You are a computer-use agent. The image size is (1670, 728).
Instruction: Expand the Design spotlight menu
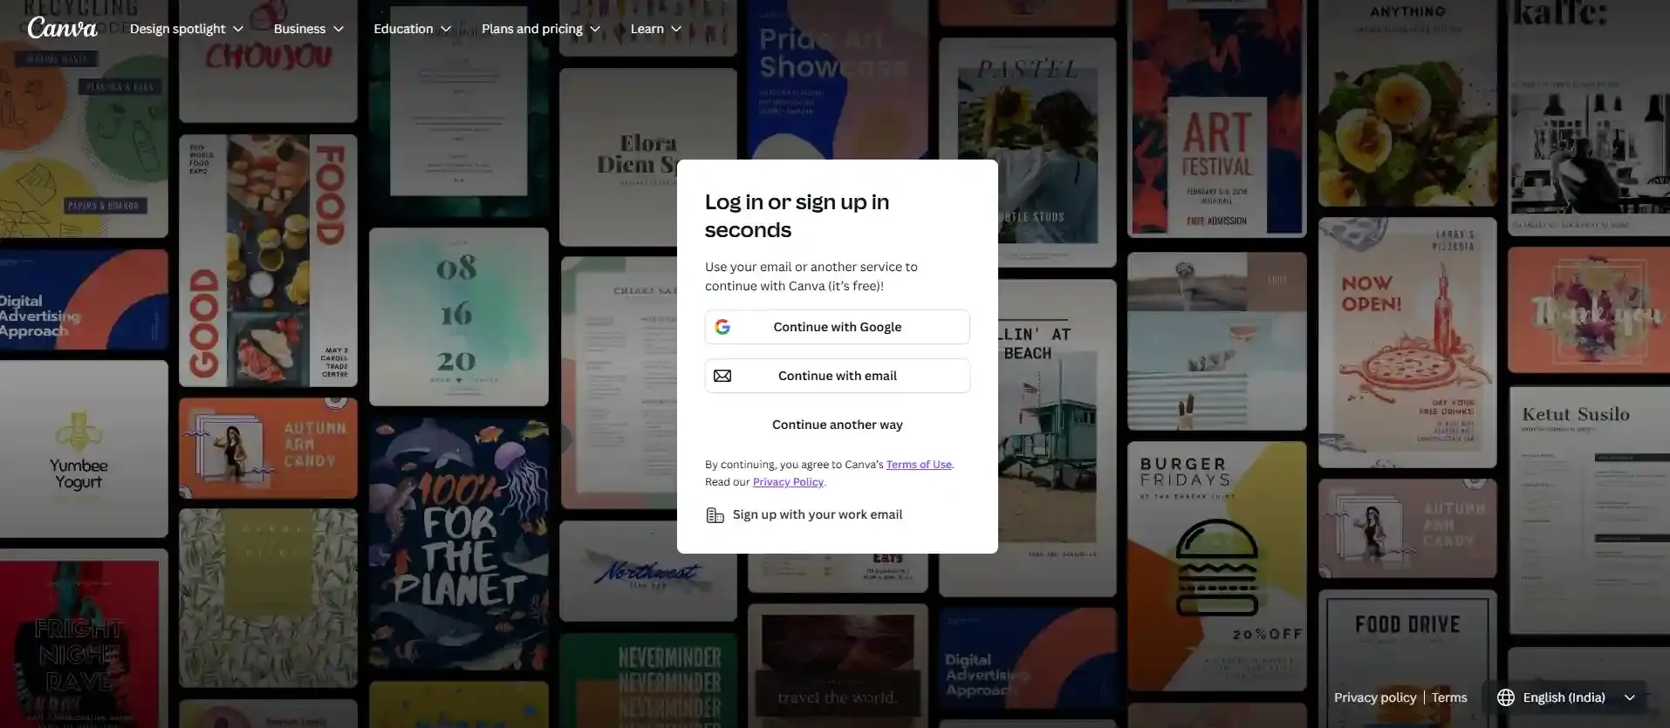click(186, 29)
